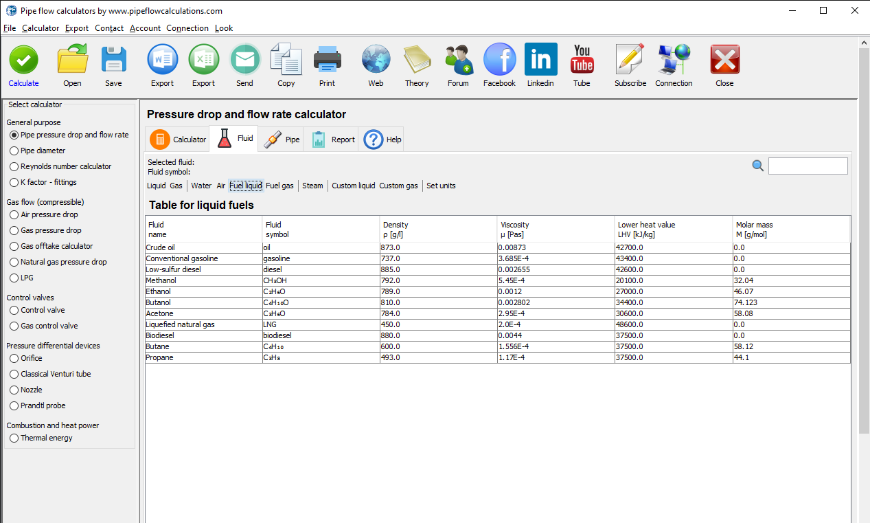Click the fluid search input field
The width and height of the screenshot is (870, 523).
click(808, 166)
